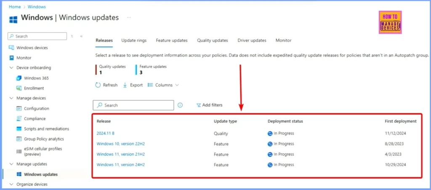Open the ellipsis menu next to Windows updates title
The image size is (431, 190).
[x=129, y=18]
